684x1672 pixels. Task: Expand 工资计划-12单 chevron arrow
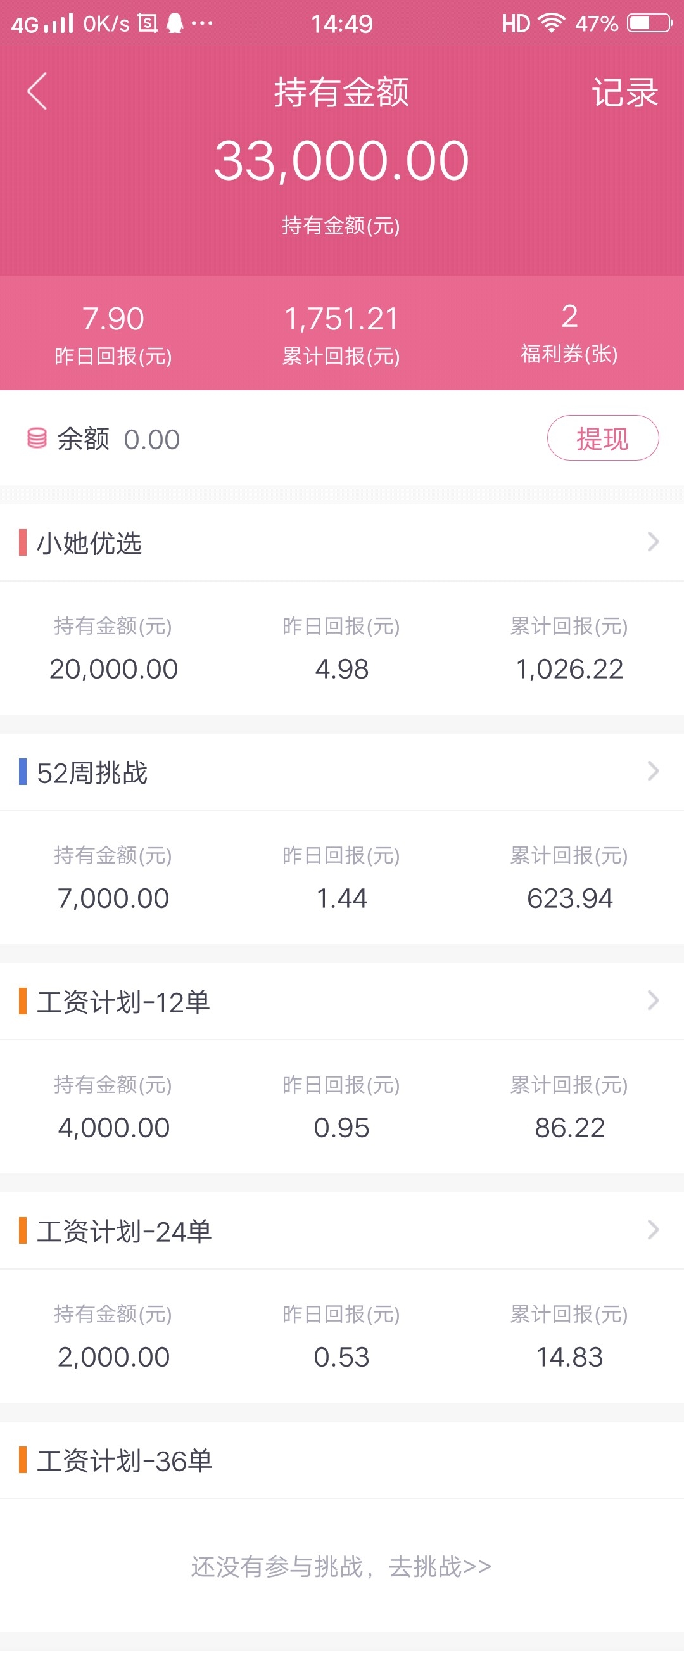coord(653,1000)
